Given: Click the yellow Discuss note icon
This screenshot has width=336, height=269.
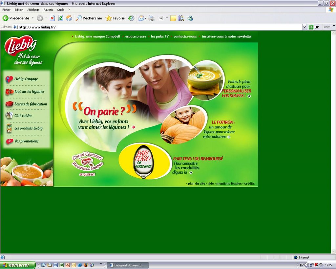Looking at the screenshot, I should click(x=173, y=18).
